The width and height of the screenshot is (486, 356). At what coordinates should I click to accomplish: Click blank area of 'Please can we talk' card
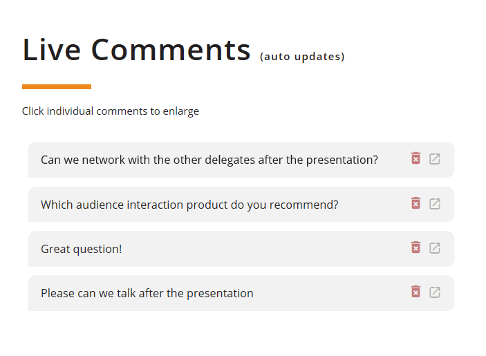tap(328, 293)
